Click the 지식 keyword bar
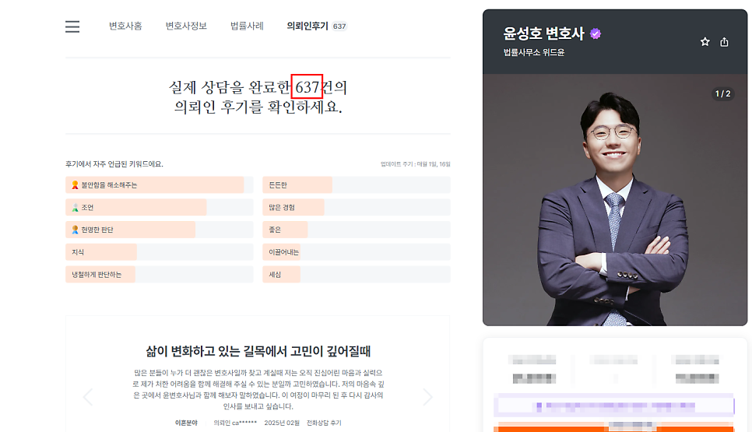752x432 pixels. (x=160, y=252)
